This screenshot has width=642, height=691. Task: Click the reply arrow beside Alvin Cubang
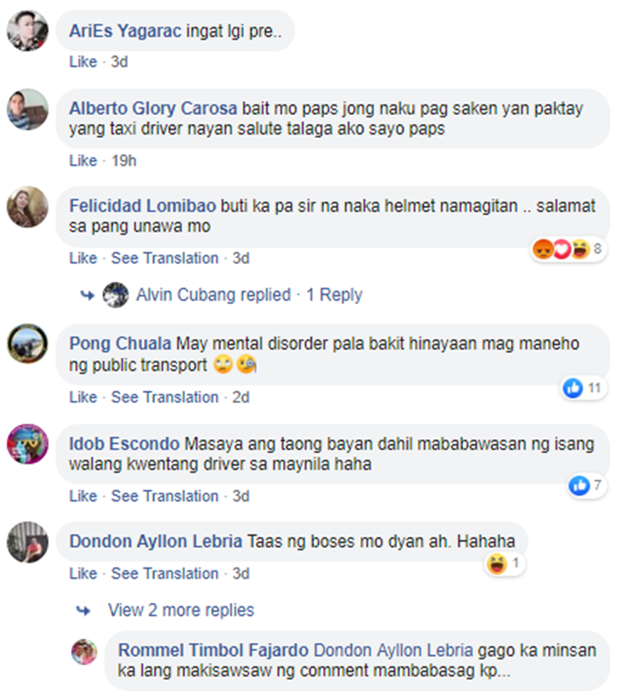pyautogui.click(x=87, y=295)
